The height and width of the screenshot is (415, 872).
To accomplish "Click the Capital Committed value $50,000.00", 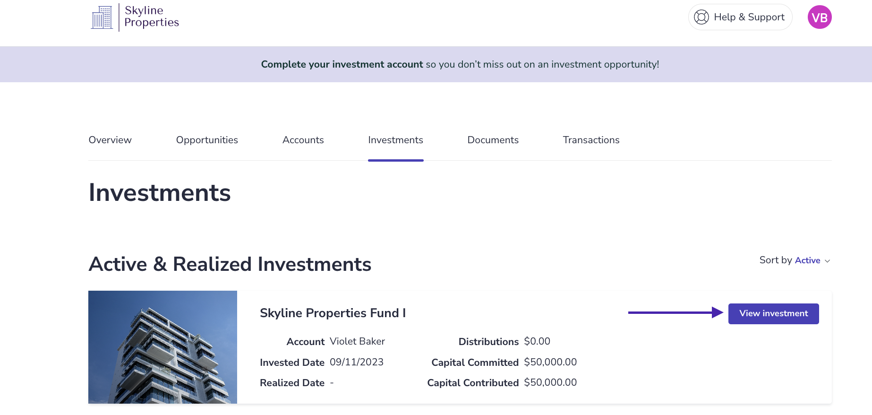I will (x=550, y=362).
